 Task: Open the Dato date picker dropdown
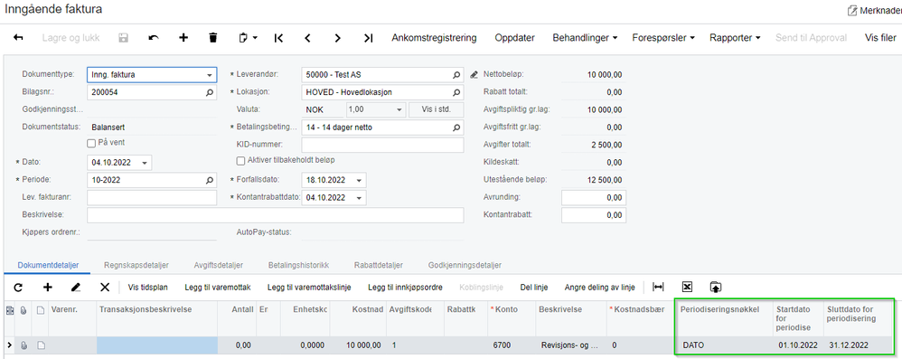(x=144, y=163)
